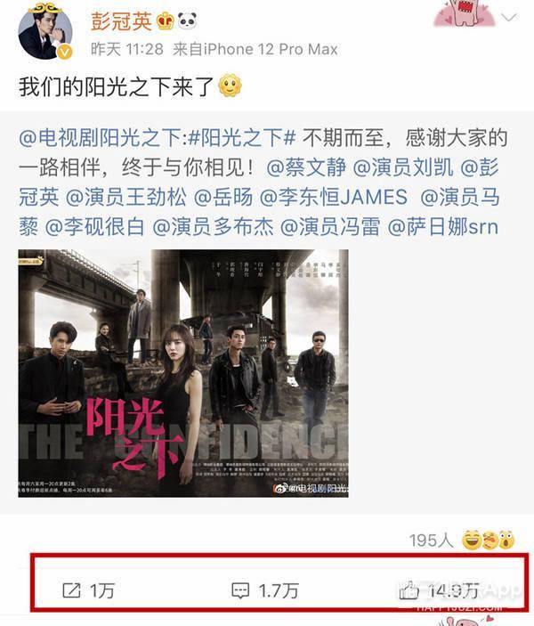Open the @萨日娜srn mention

(x=443, y=227)
